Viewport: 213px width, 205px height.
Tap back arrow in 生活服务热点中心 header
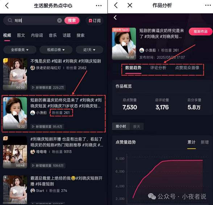point(7,5)
